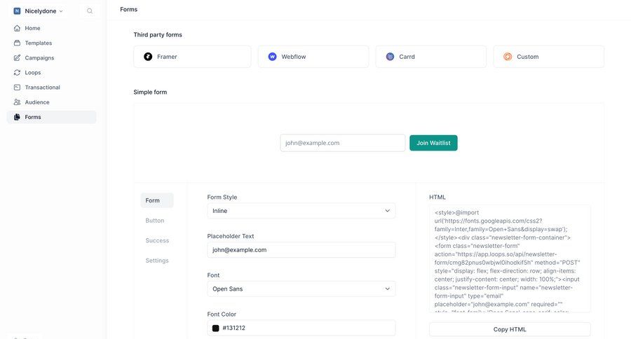Expand the Nicelydone workspace switcher
The image size is (631, 339).
click(39, 11)
